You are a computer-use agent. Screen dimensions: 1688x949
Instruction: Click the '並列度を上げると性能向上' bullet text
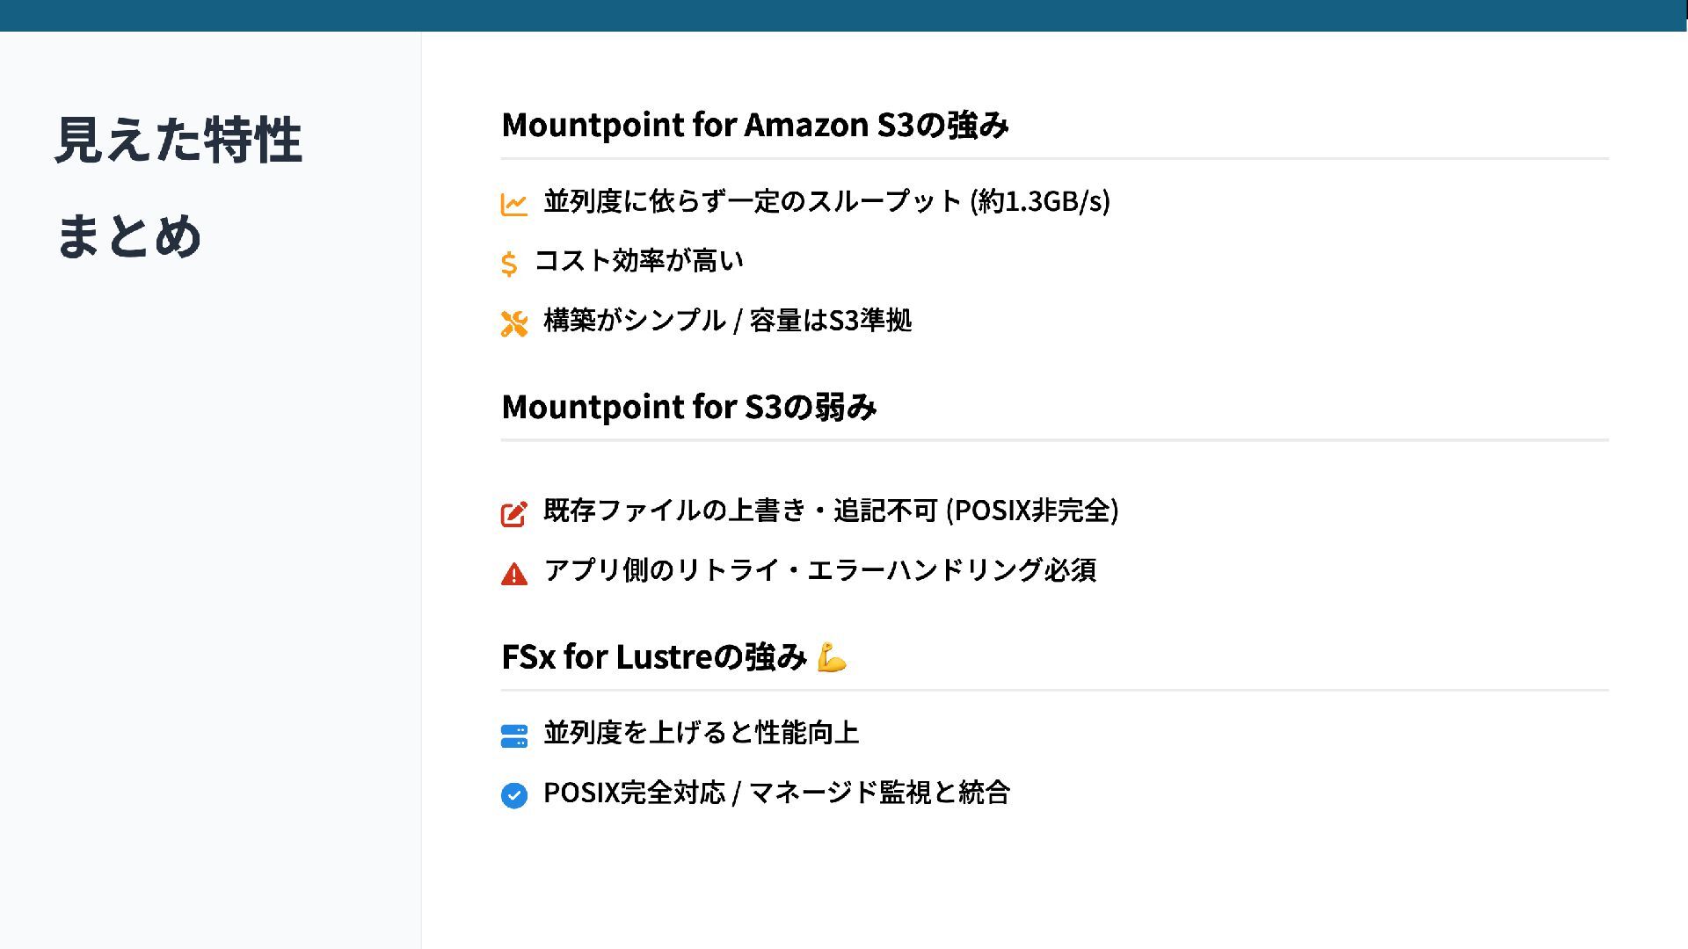701,733
